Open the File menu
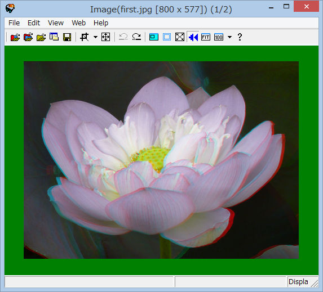This screenshot has height=292, width=323. 14,23
